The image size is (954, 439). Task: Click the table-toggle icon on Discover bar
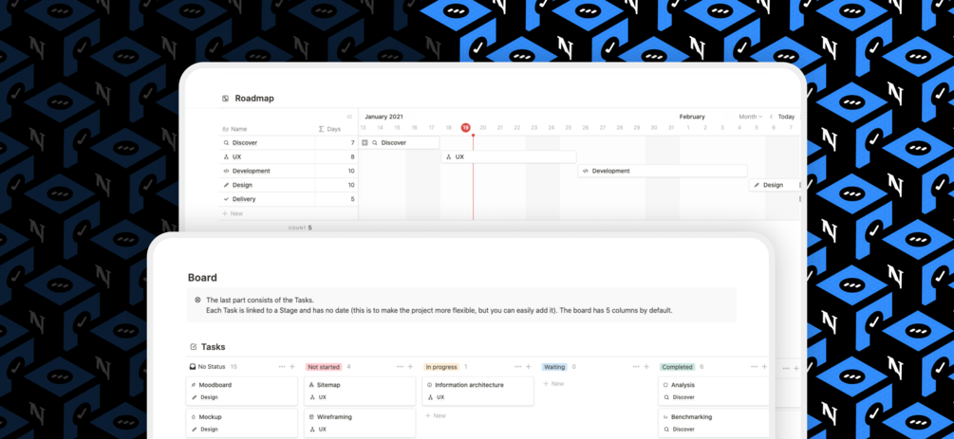(365, 143)
